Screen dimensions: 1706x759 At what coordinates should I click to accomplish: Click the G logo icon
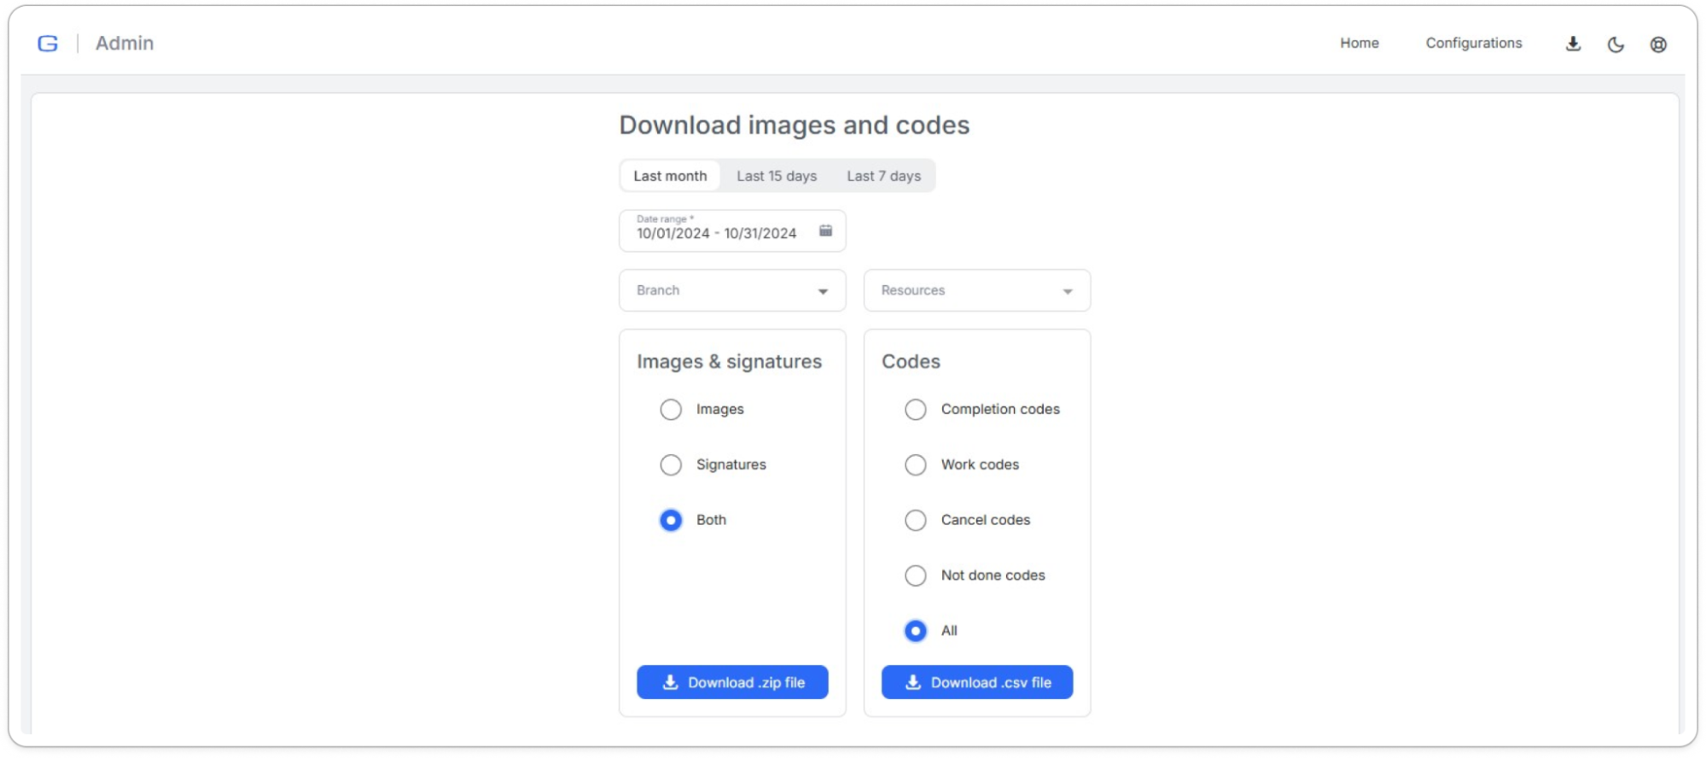click(x=48, y=44)
